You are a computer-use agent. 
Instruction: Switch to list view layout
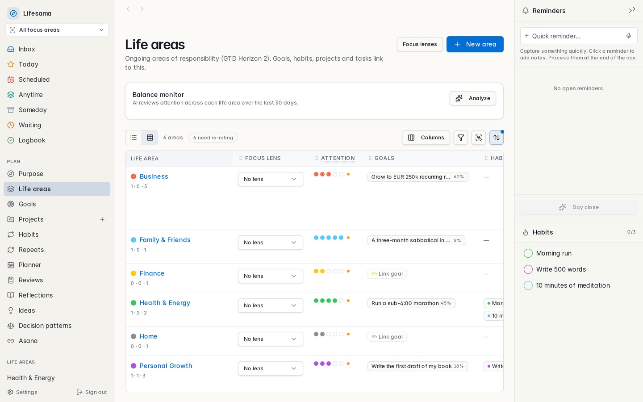coord(134,138)
